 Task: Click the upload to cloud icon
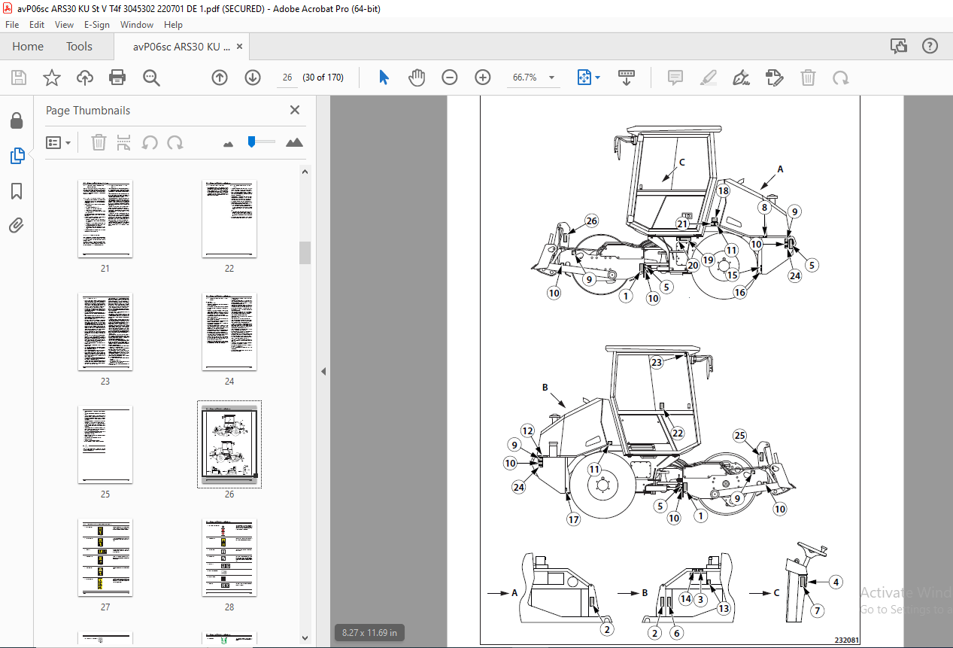[x=84, y=78]
